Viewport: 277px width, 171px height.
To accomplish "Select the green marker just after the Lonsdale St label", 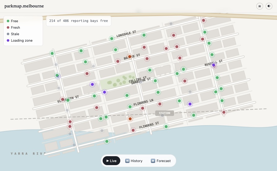I will pyautogui.click(x=144, y=35).
